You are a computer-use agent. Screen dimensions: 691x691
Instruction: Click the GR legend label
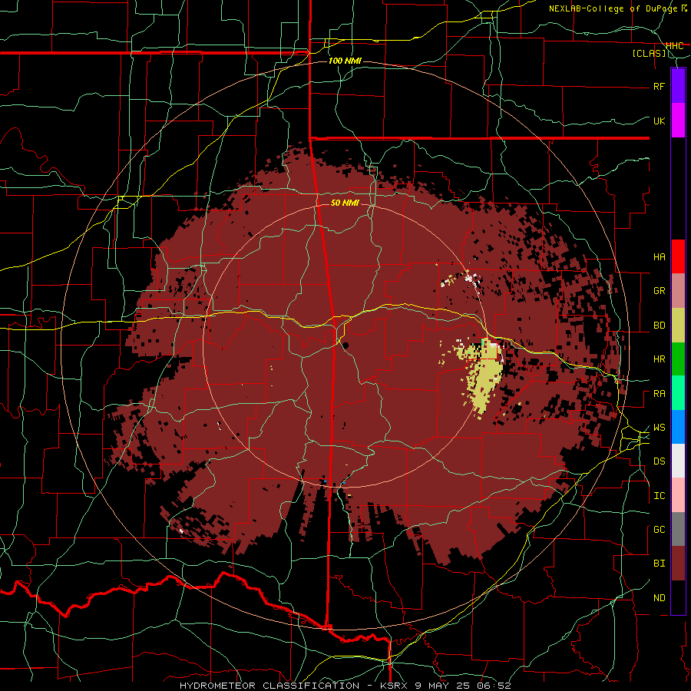659,291
